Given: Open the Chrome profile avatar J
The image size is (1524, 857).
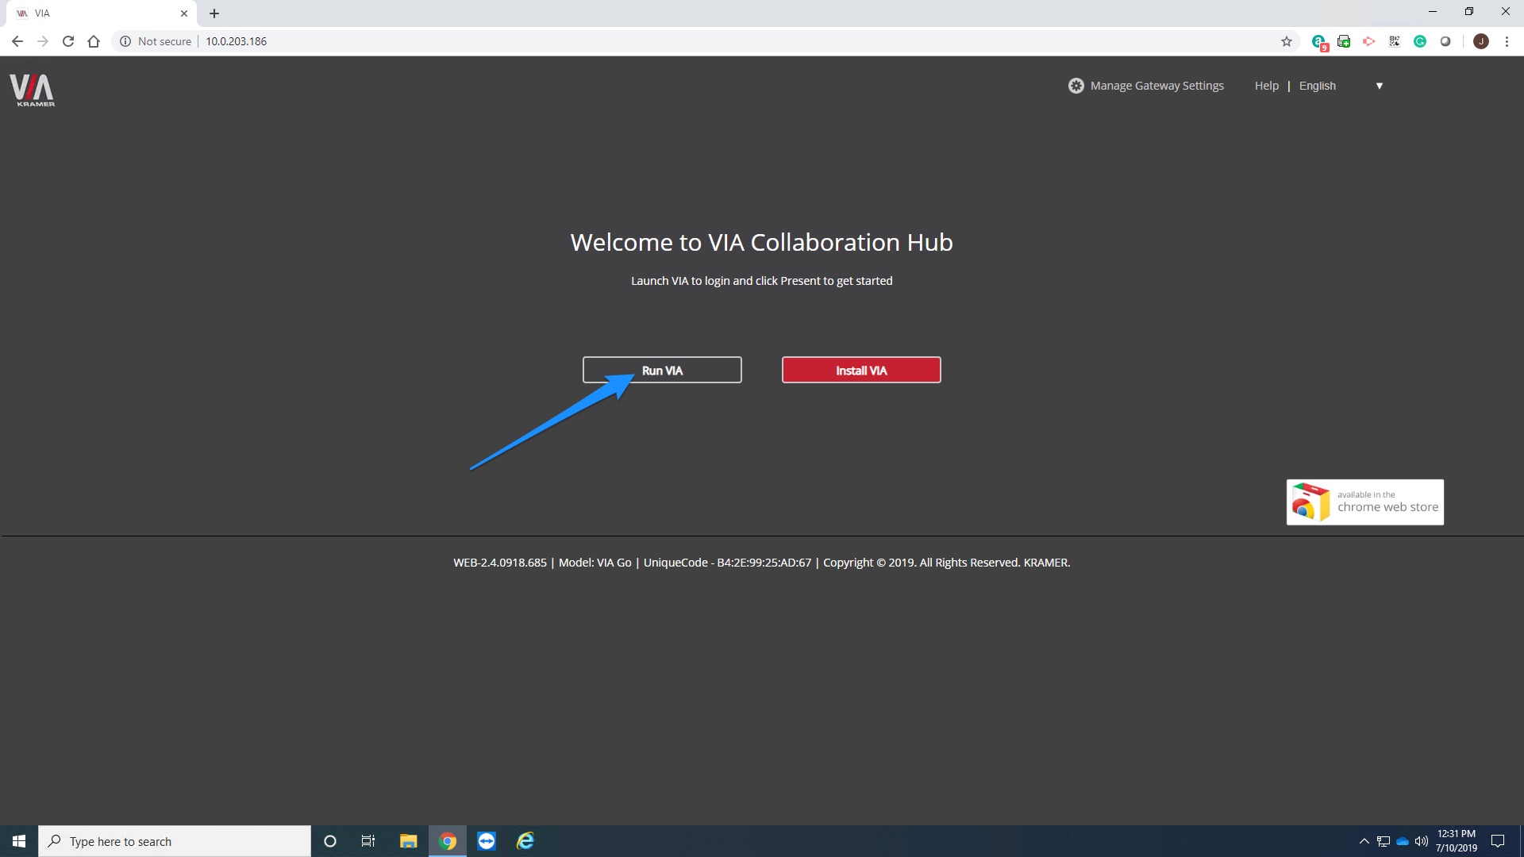Looking at the screenshot, I should coord(1481,41).
